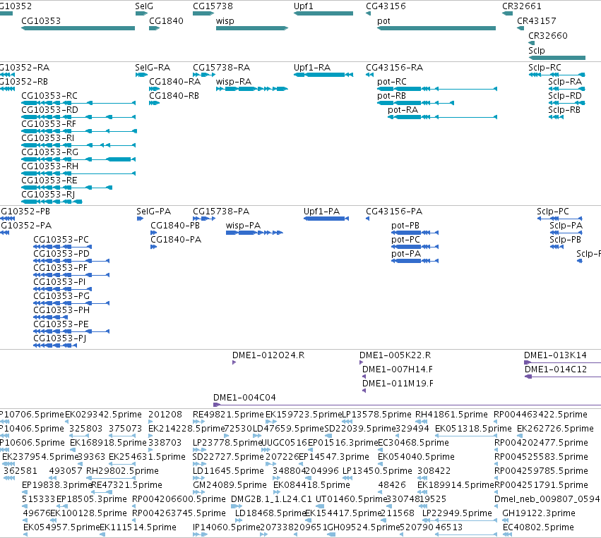Select the pot-RA transcript
This screenshot has height=538, width=601.
pos(442,117)
